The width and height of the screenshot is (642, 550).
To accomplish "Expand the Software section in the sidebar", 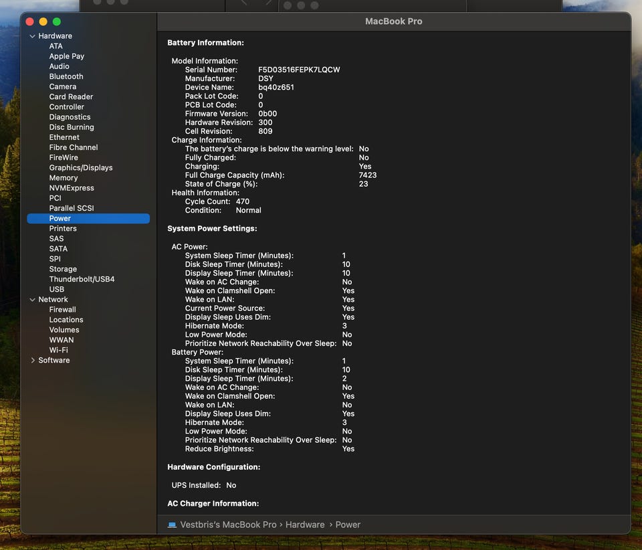I will pyautogui.click(x=33, y=361).
